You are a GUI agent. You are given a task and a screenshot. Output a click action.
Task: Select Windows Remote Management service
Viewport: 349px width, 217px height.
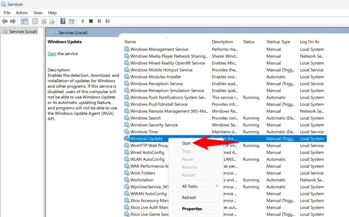click(x=225, y=111)
